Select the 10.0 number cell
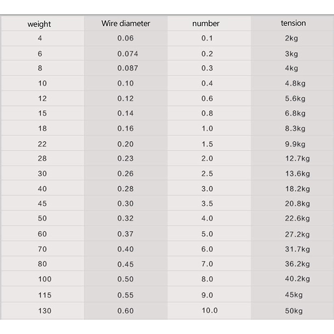This screenshot has height=334, width=334. (210, 310)
